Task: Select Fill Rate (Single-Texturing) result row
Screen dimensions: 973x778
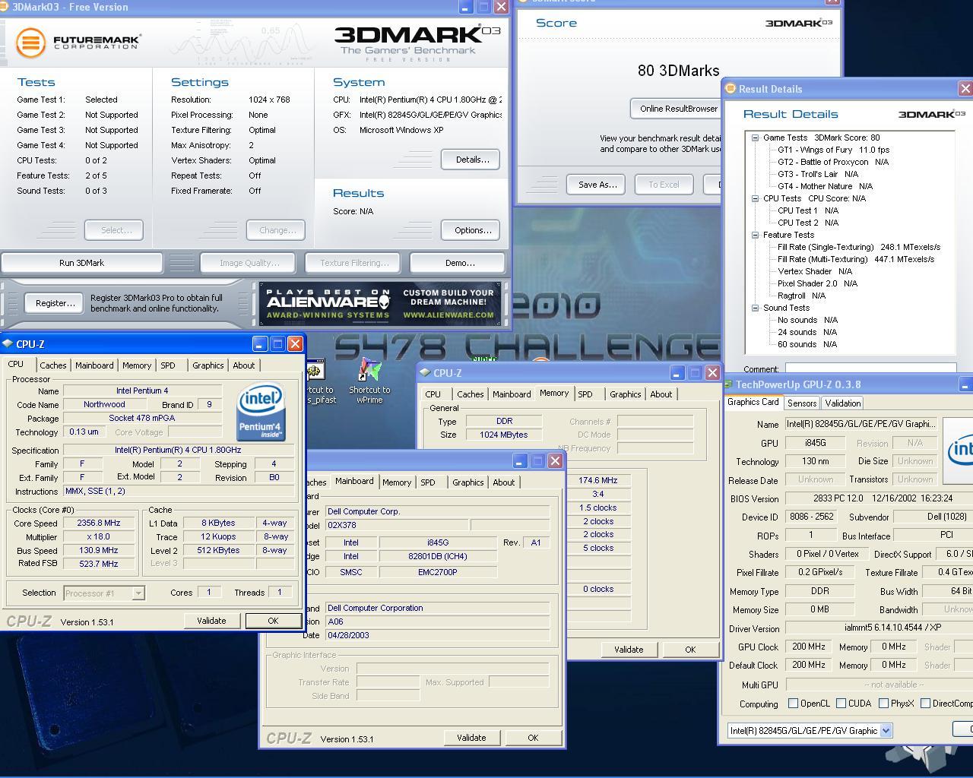Action: click(x=859, y=247)
